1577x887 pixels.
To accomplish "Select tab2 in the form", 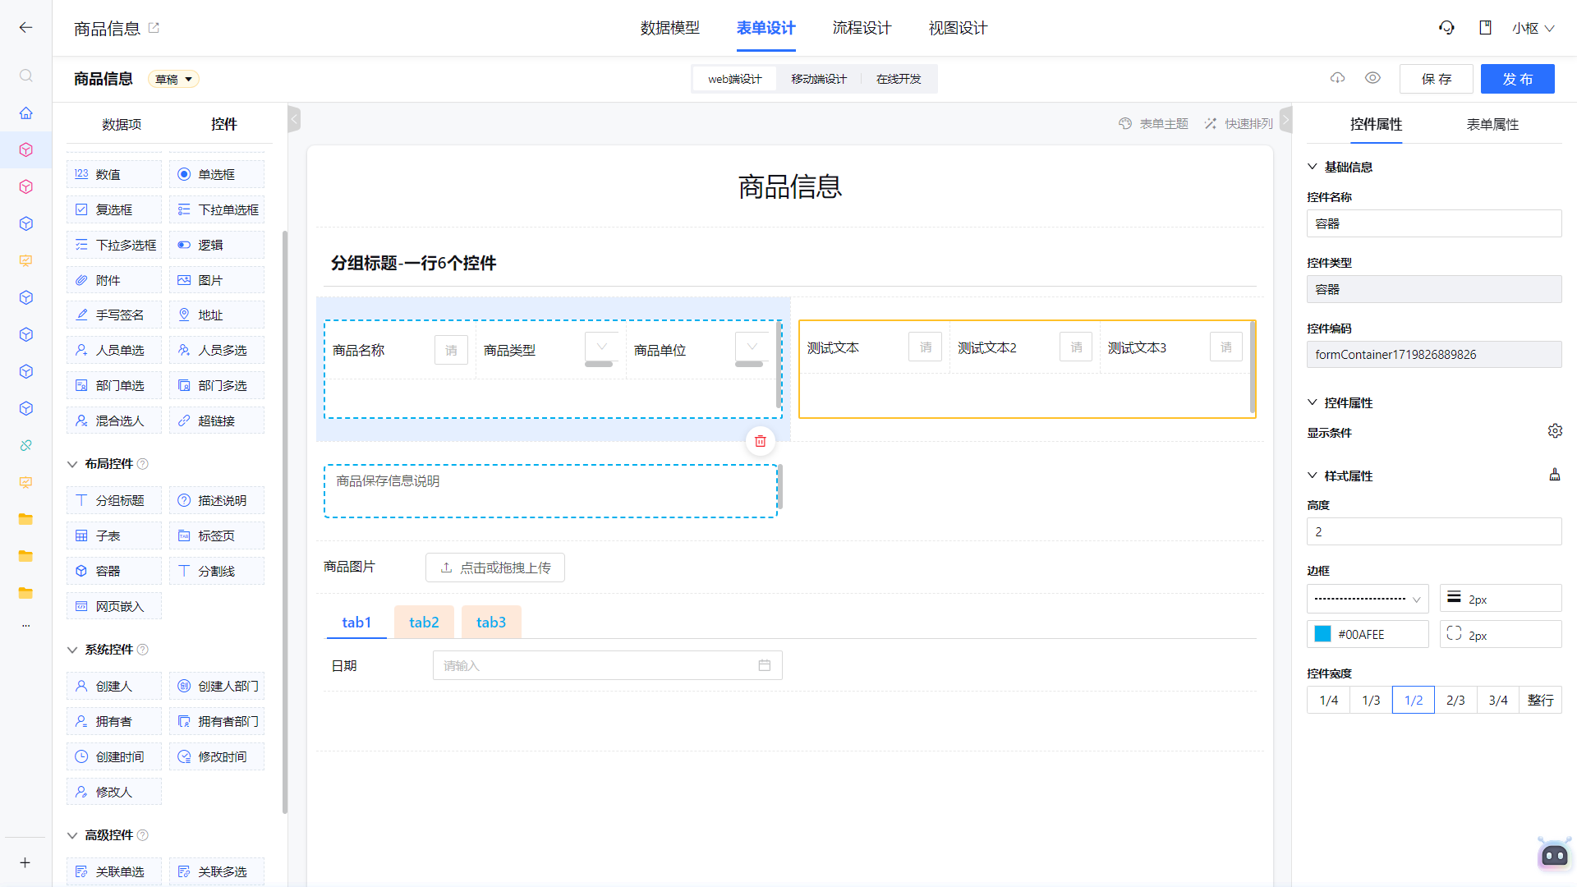I will coord(424,622).
